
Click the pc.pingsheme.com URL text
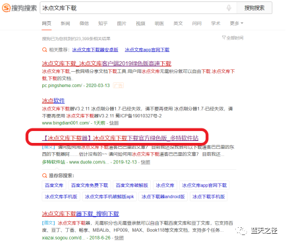62,86
